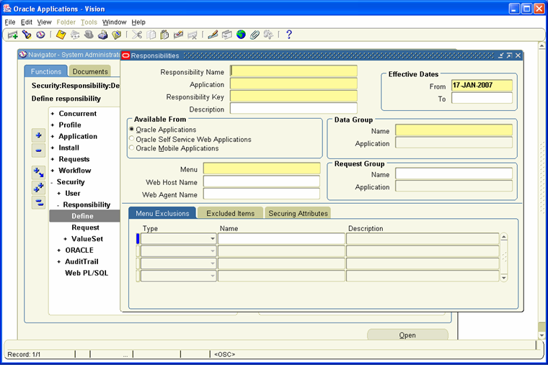Screen dimensions: 548x365
Task: Select the Define item under Responsibility
Action: (82, 216)
